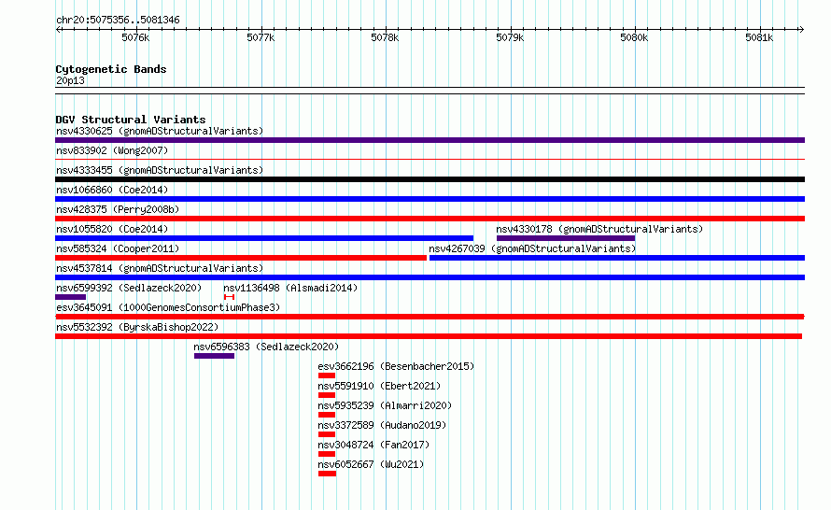Image resolution: width=831 pixels, height=510 pixels.
Task: Open the nsv428375 (Perry2008b) label
Action: (118, 209)
